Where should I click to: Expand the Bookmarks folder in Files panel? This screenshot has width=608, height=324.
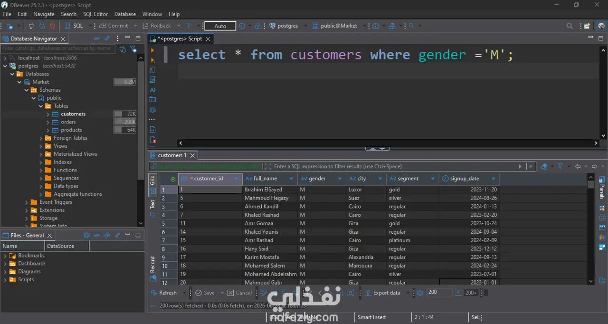[5, 256]
